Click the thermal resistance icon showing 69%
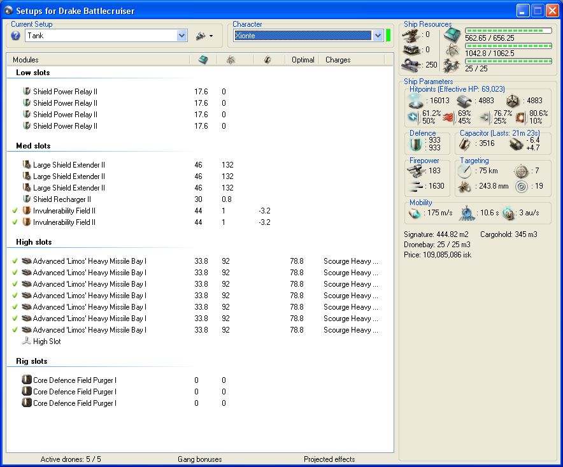The height and width of the screenshot is (467, 563). coord(448,117)
